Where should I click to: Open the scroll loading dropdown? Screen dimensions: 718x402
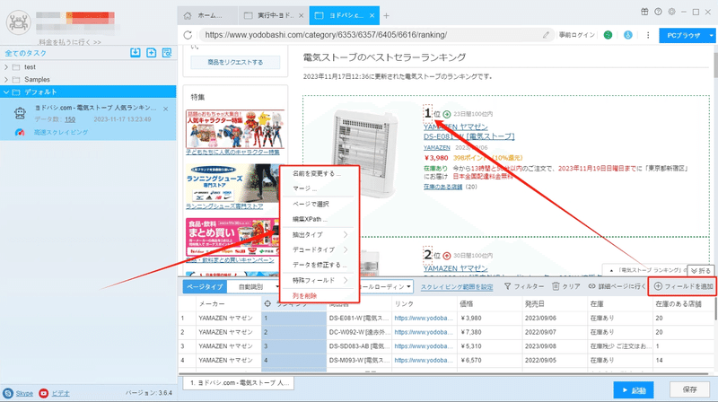point(387,287)
